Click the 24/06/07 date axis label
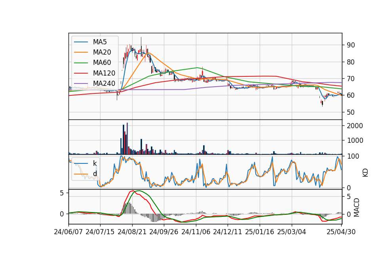380x273 pixels. 68,232
